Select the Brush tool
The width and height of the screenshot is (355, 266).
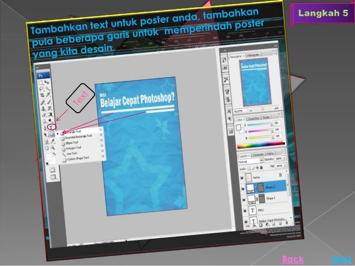click(49, 102)
